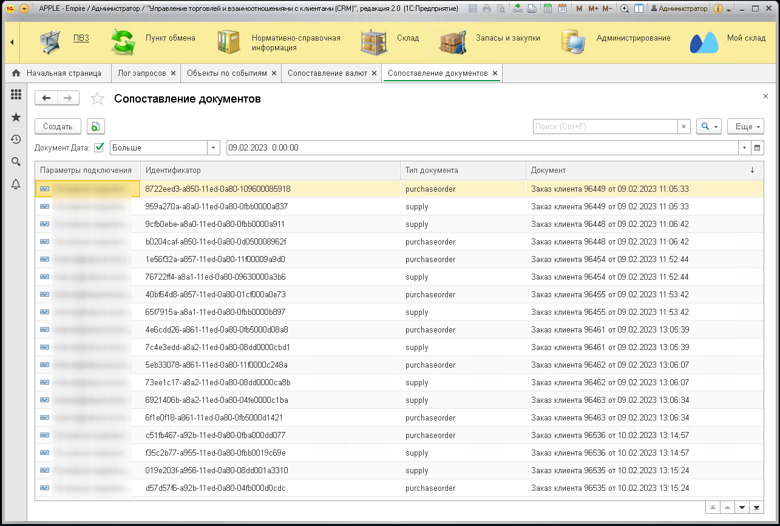The width and height of the screenshot is (780, 526).
Task: Toggle the Документ.Дата filter checkbox
Action: (100, 147)
